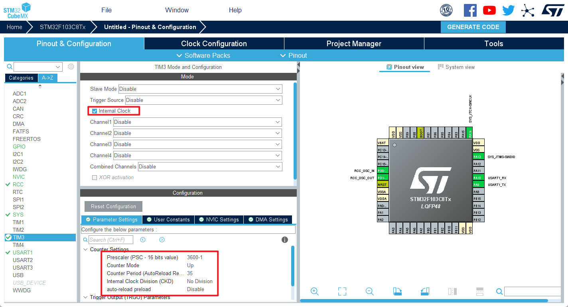Open the STM32CubeMX Facebook page
Image resolution: width=568 pixels, height=307 pixels.
[470, 10]
